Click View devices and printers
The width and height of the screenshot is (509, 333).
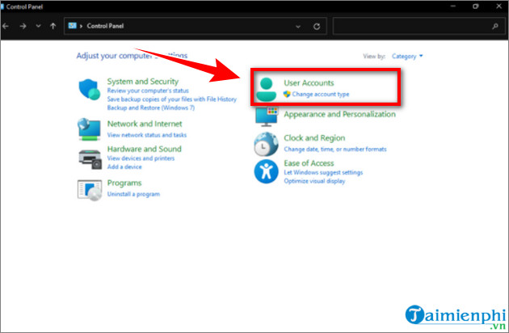tap(141, 158)
